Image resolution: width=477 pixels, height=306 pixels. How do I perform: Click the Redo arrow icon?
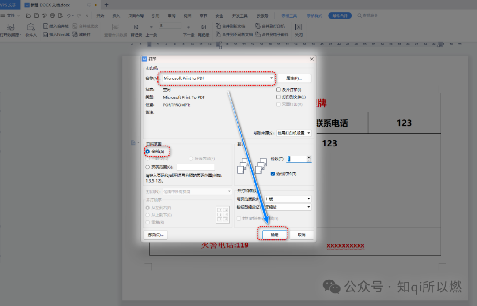tap(79, 15)
